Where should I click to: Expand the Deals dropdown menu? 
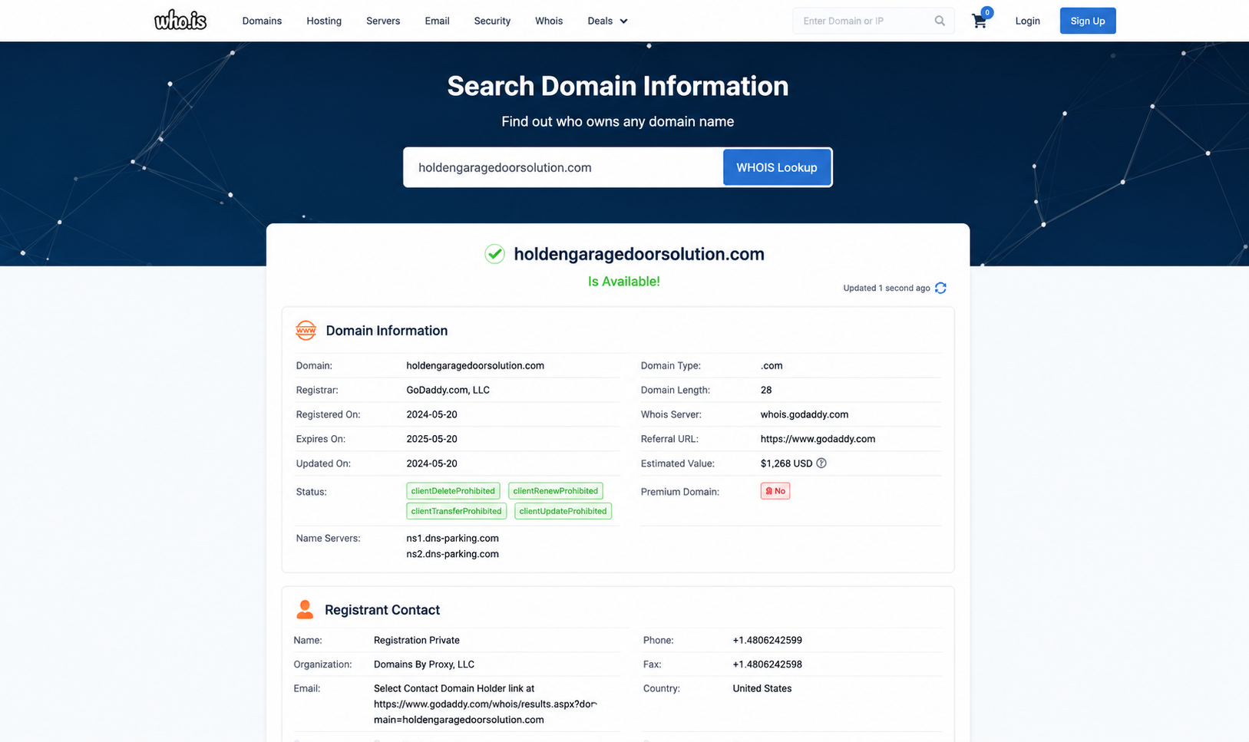(607, 21)
